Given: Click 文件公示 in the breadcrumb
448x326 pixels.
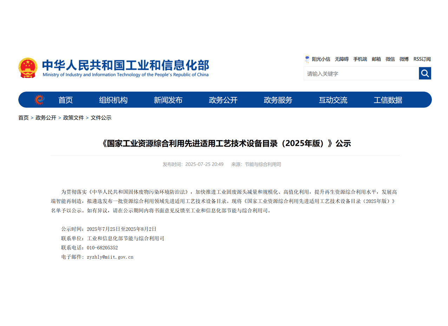Looking at the screenshot, I should pyautogui.click(x=101, y=118).
